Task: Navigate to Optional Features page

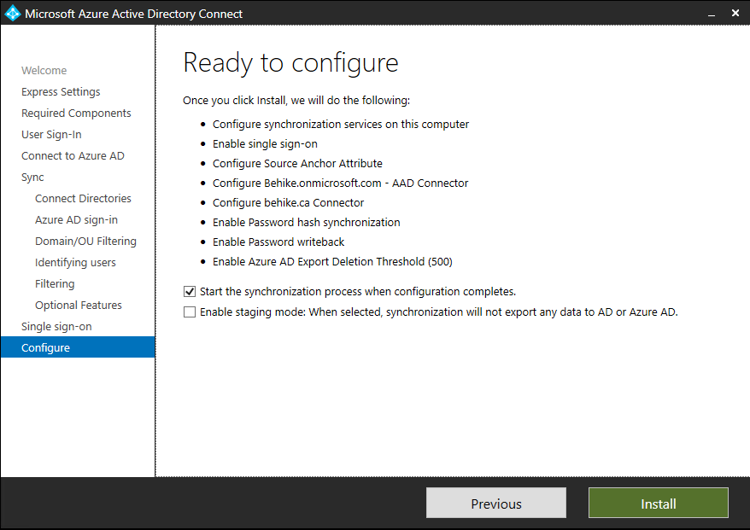Action: coord(78,306)
